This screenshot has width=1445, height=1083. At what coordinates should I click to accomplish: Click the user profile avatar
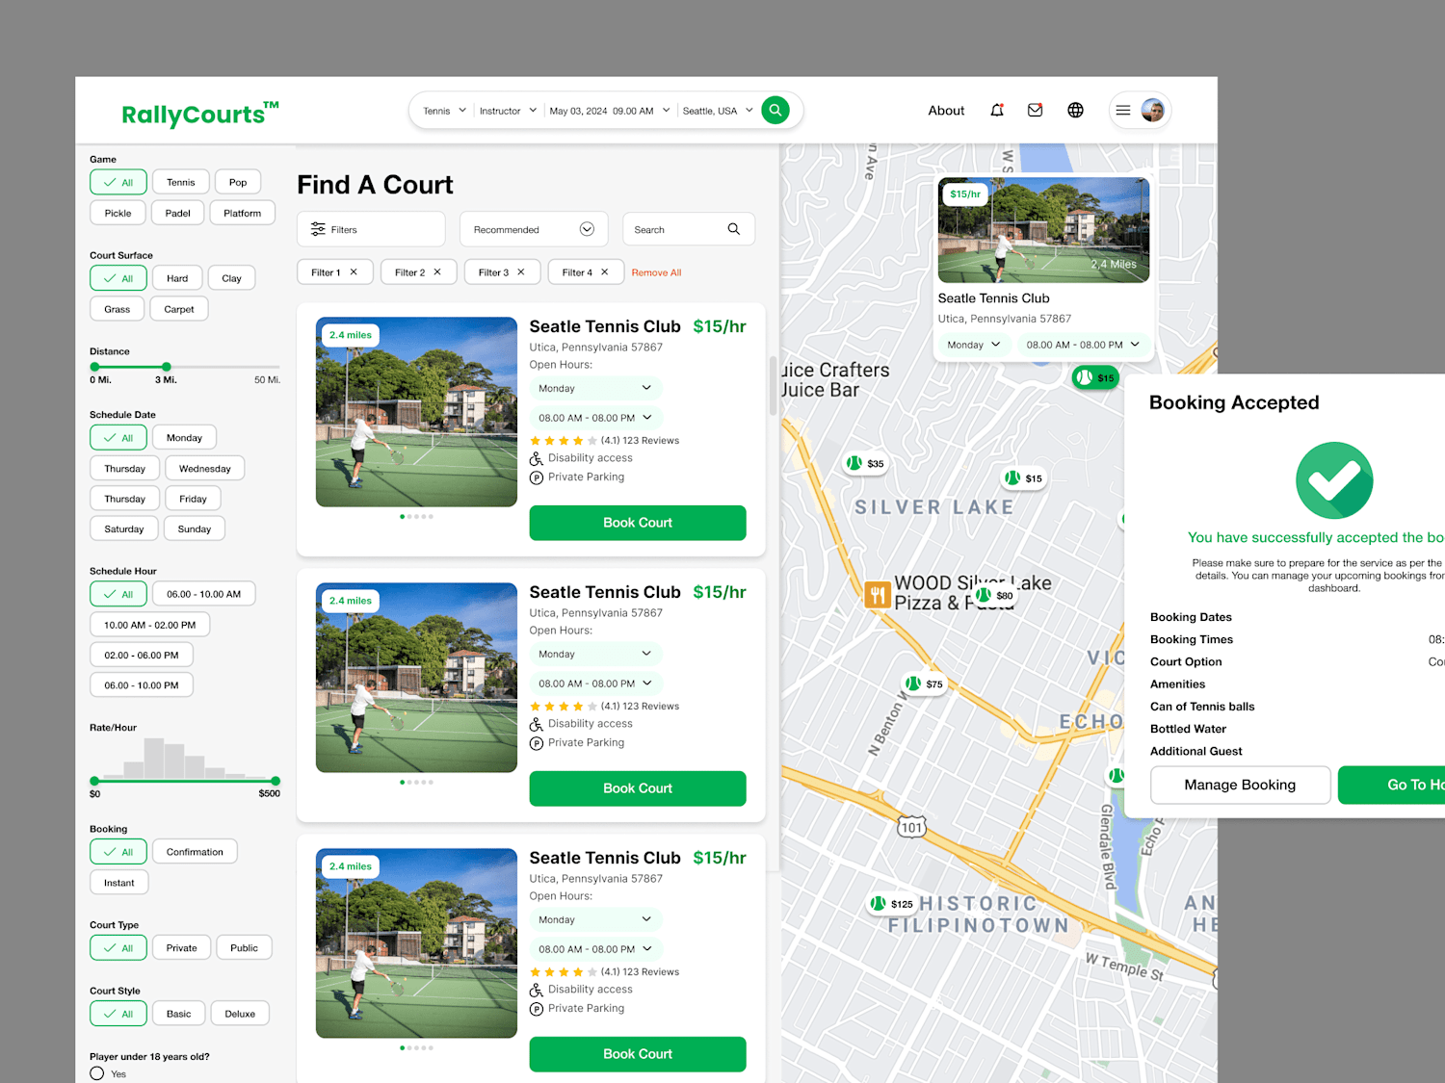[x=1153, y=110]
